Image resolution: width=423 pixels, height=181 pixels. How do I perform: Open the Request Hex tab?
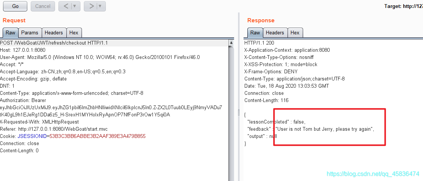[74, 32]
